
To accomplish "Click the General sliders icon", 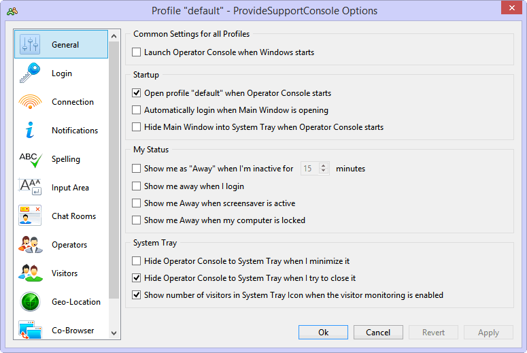I will pyautogui.click(x=30, y=45).
